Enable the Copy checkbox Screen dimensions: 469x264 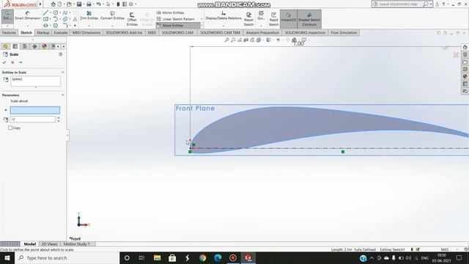click(x=10, y=128)
